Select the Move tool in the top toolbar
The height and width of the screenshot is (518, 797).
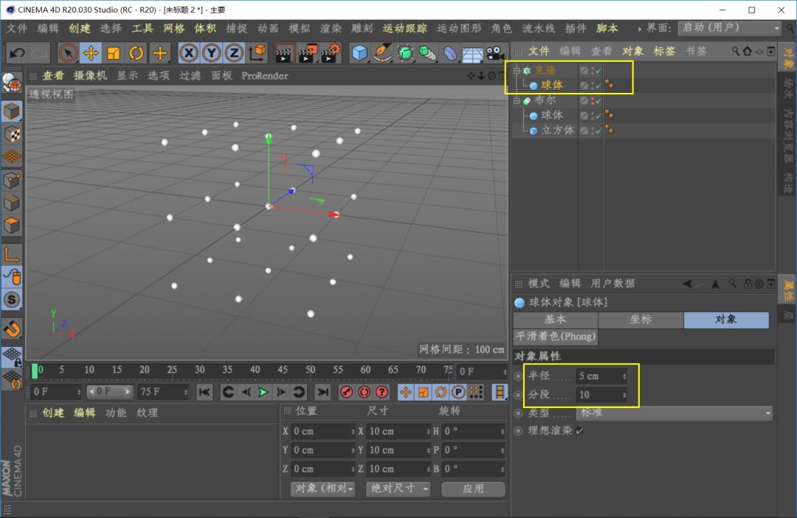tap(91, 53)
